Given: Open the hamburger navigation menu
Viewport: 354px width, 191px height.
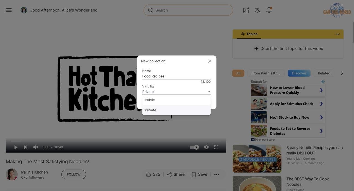Looking at the screenshot, I should click(9, 10).
